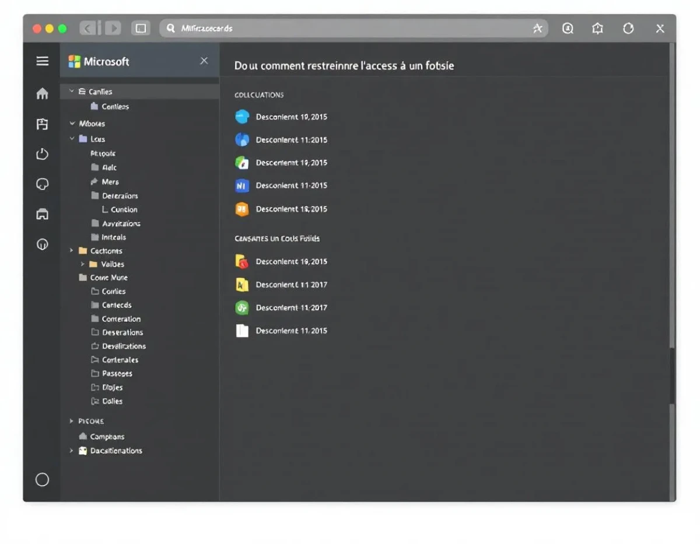Expand the Dacaltionations node arrow
The height and width of the screenshot is (544, 700).
(72, 451)
